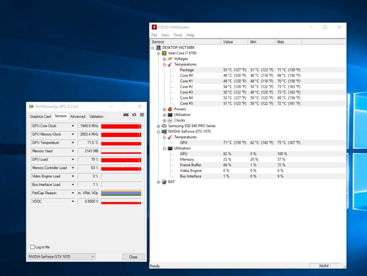Click the GPU Temperatures thermometer icon
367x276 pixels.
pyautogui.click(x=170, y=137)
